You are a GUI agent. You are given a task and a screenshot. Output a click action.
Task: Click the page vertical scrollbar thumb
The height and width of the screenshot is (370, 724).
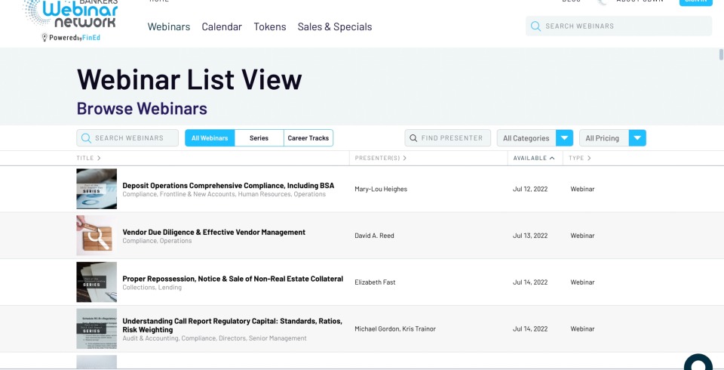pyautogui.click(x=721, y=54)
